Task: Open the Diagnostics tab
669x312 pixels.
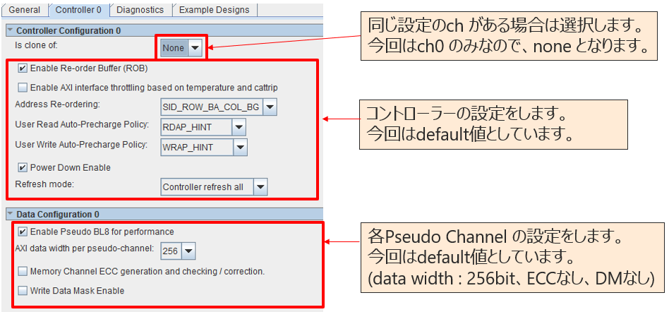Action: [140, 10]
